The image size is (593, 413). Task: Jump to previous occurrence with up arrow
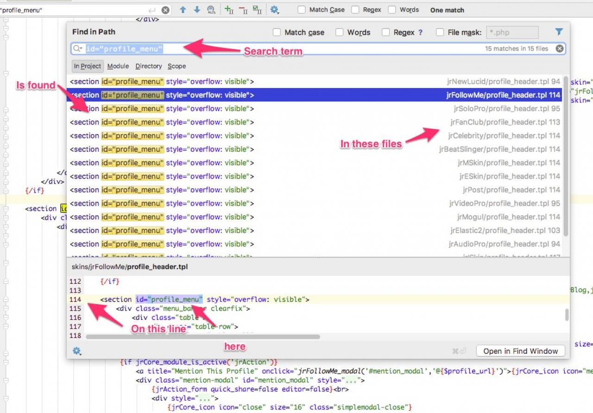183,10
